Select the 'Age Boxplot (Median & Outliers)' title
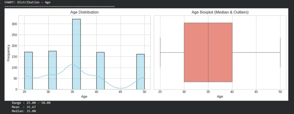 tap(220, 12)
